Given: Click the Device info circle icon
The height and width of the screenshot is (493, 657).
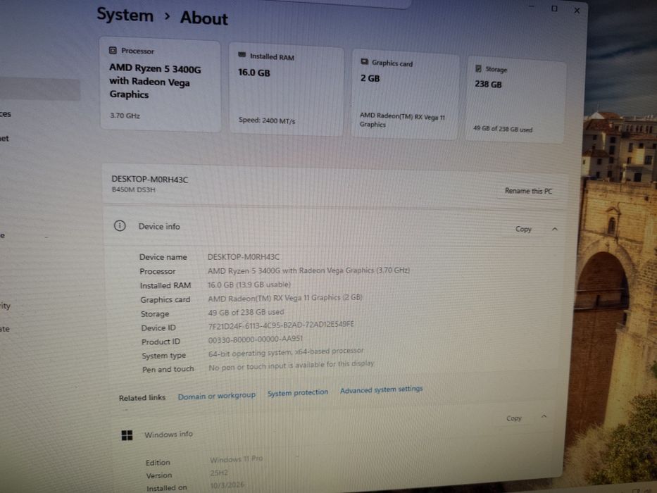Looking at the screenshot, I should (x=120, y=226).
